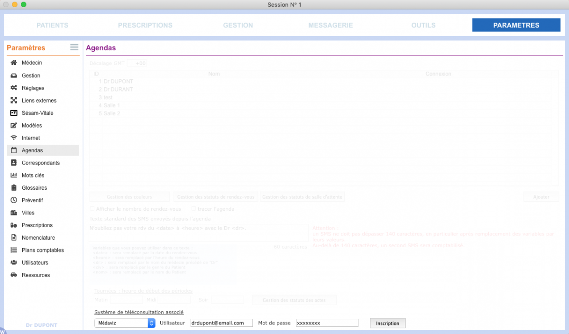This screenshot has width=569, height=334.
Task: Click the Décalage GMT value field
Action: [x=138, y=63]
